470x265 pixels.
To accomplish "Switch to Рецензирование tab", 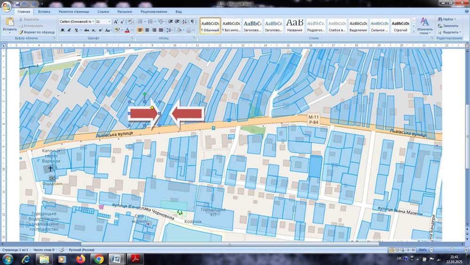I will pyautogui.click(x=154, y=11).
